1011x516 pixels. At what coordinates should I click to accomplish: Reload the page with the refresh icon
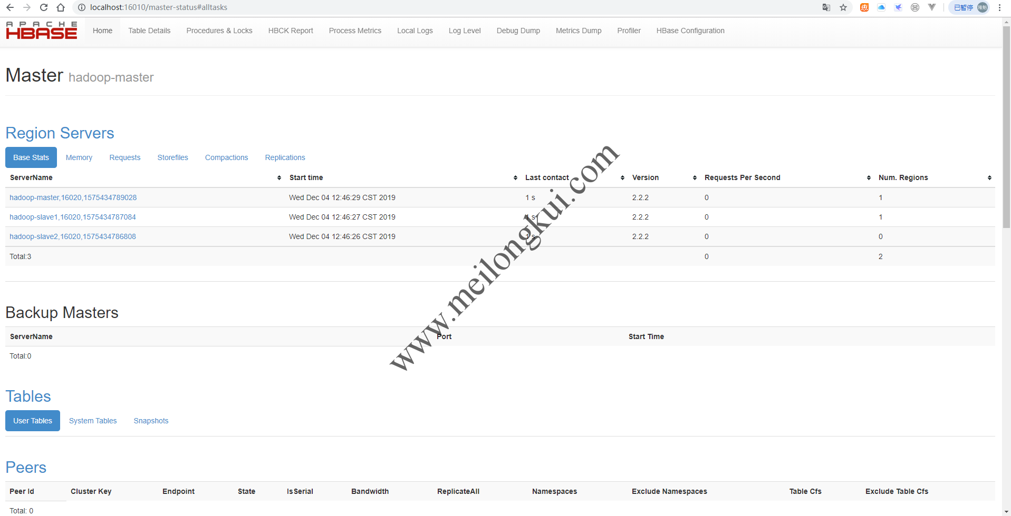click(44, 7)
